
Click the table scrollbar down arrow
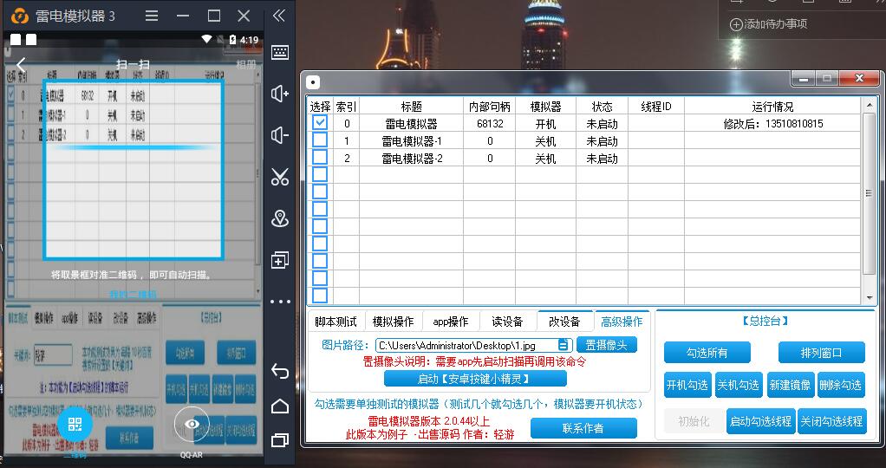(x=869, y=298)
